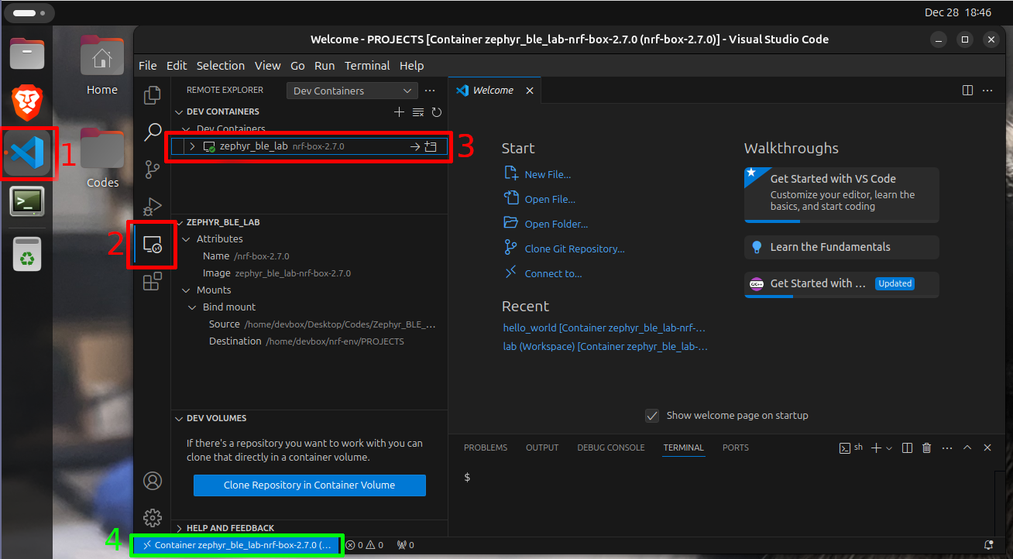Screen dimensions: 1013x559
Task: Open terminal panel more actions ellipsis
Action: tap(947, 448)
